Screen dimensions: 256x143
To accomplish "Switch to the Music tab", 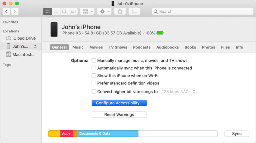I will (78, 47).
